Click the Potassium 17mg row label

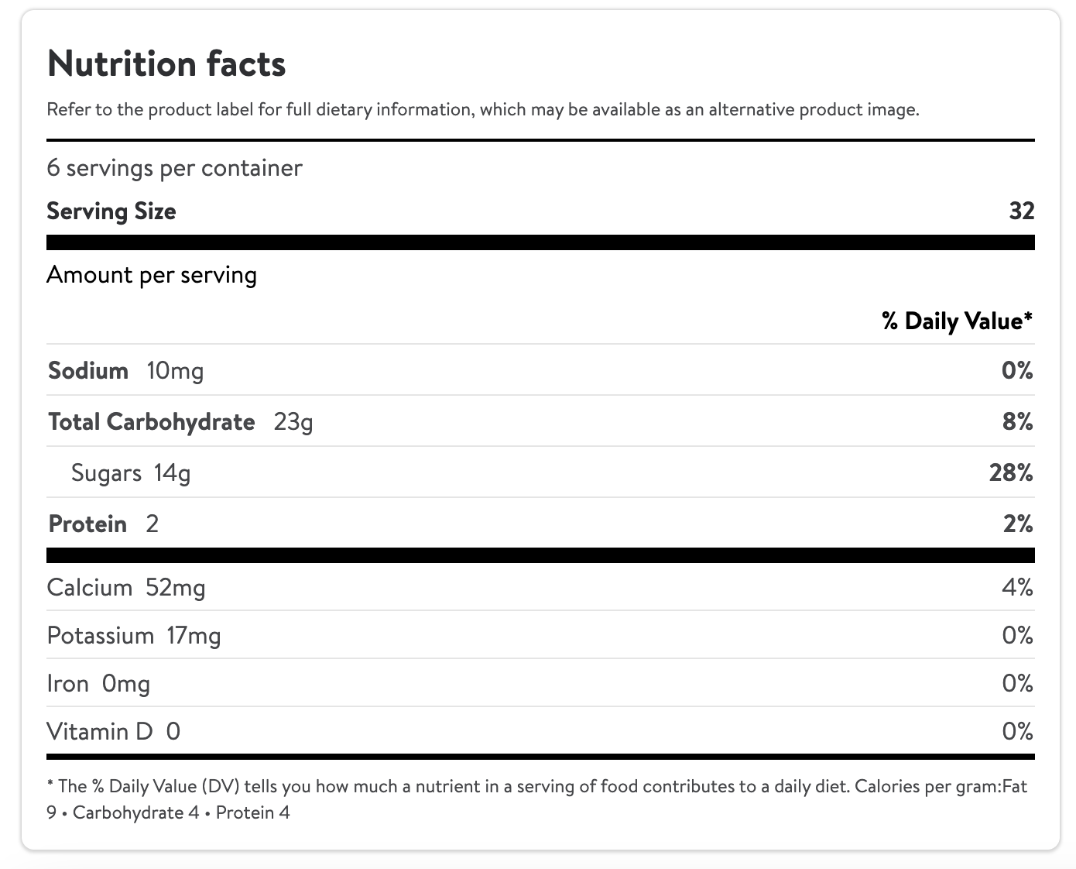point(134,636)
